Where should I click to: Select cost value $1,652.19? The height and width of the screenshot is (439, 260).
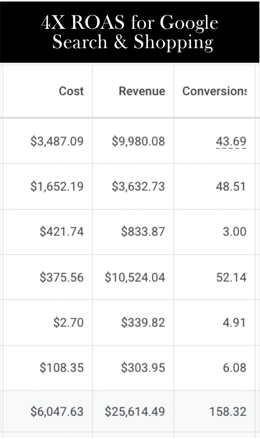(57, 186)
